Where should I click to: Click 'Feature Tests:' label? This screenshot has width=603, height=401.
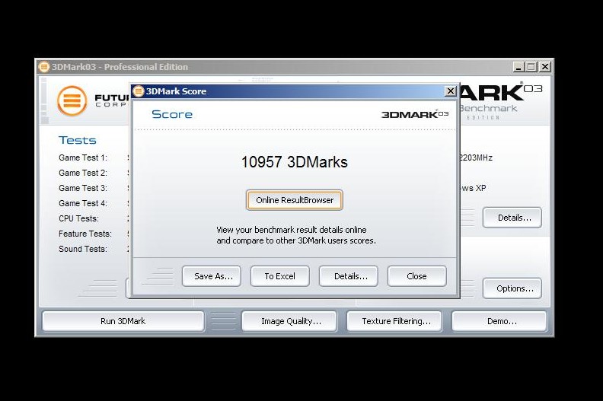[x=85, y=234]
